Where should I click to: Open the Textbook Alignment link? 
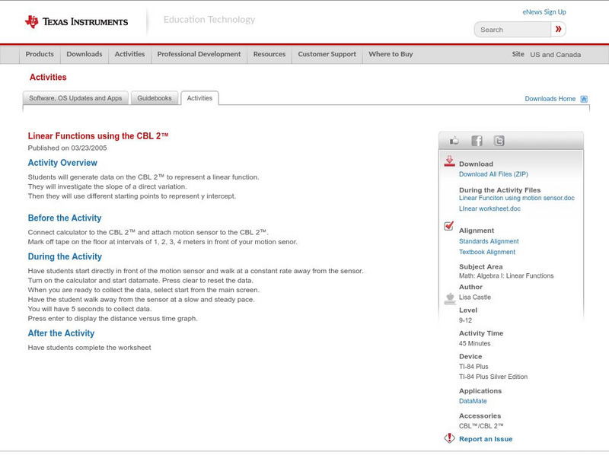487,252
